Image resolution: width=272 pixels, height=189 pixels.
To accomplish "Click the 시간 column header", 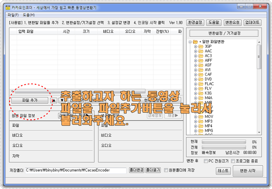I will coord(66,32).
